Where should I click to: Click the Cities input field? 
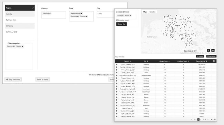(x=105, y=14)
